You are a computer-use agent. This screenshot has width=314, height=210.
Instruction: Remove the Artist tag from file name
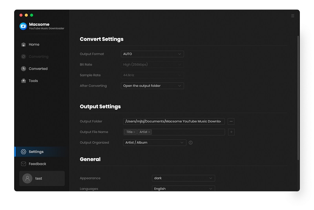[149, 132]
